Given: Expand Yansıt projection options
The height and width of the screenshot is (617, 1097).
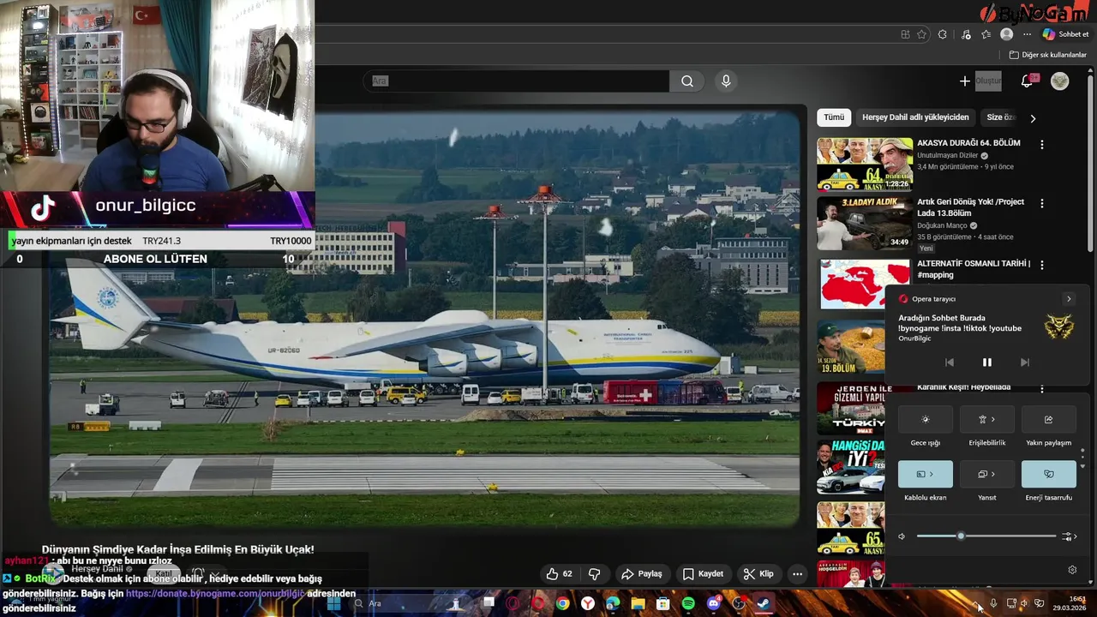Looking at the screenshot, I should pos(986,474).
